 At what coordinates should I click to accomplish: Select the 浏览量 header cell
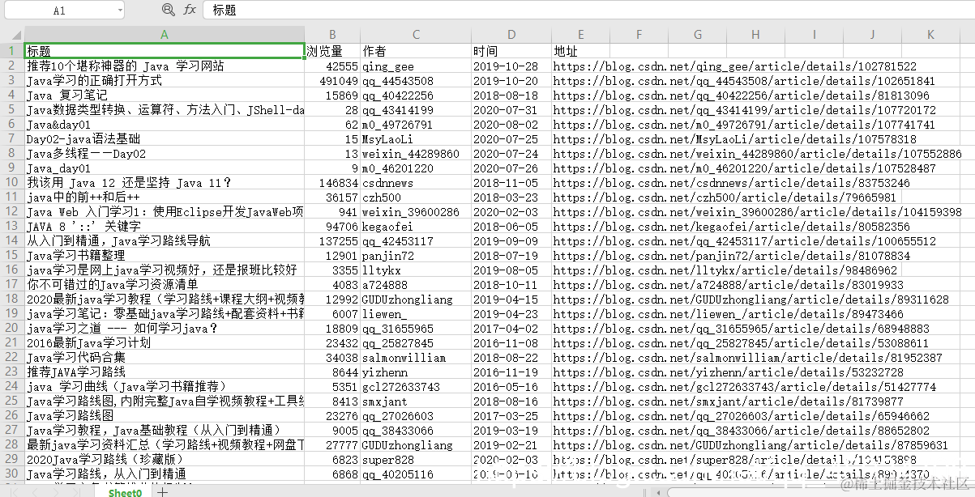tap(332, 51)
